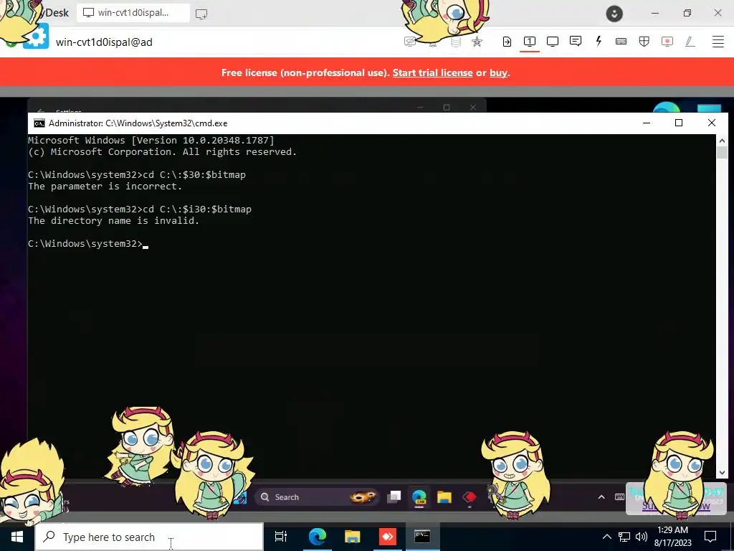Image resolution: width=734 pixels, height=551 pixels.
Task: Open AnyDesk hamburger main menu
Action: 718,42
